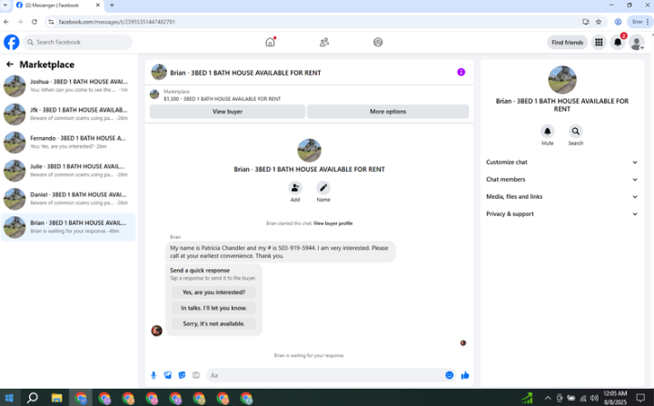Click the listing photo in chat center
The image size is (654, 406).
pos(309,150)
